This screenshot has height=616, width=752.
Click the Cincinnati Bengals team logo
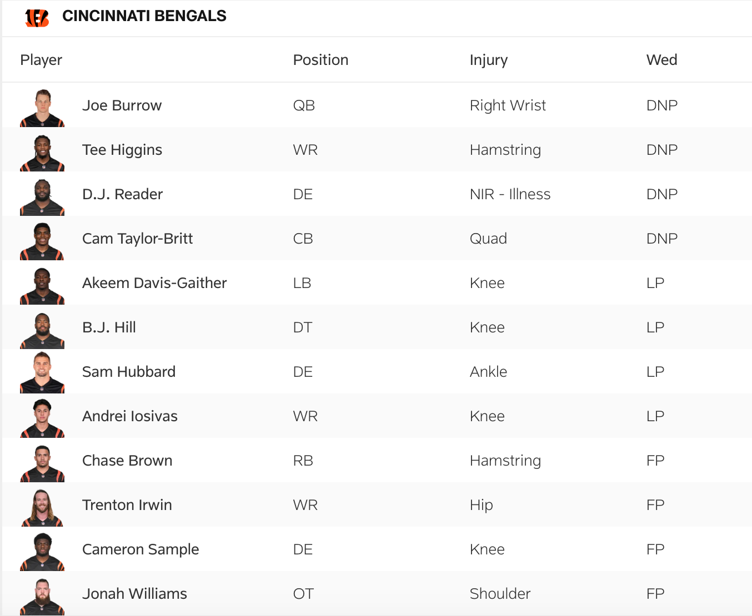pyautogui.click(x=37, y=17)
